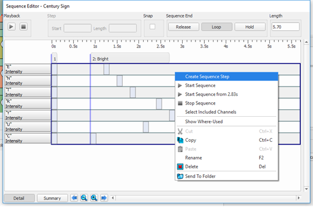
Task: Select the 'C' Intensity channel header
Action: [28, 139]
